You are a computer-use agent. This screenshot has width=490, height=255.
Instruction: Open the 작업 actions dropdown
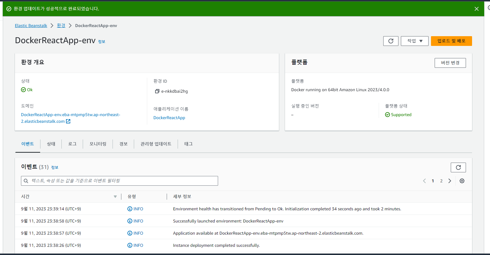coord(415,41)
